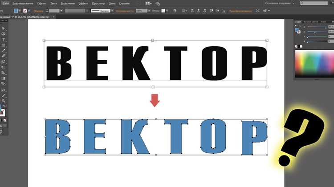This screenshot has width=334, height=187.
Task: Select the Eyedropper tool
Action: pyautogui.click(x=4, y=95)
